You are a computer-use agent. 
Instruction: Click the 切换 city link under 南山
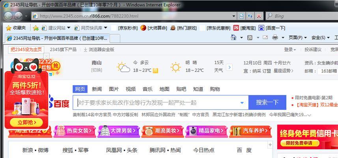pyautogui.click(x=97, y=70)
